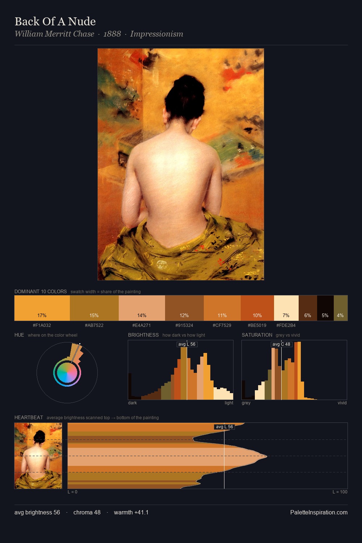Screen dimensions: 362x543
Task: Click the small painting thumbnail beside heartbeat chart
Action: coord(38,456)
